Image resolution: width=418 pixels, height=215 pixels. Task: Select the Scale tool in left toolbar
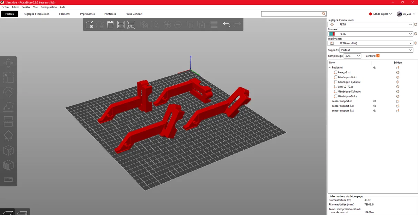[8, 78]
